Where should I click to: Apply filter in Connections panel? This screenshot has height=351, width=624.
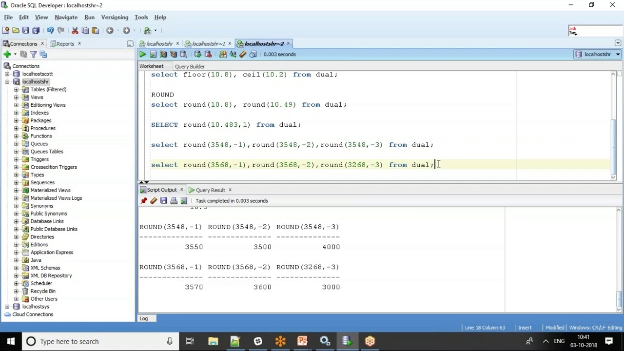pos(33,54)
